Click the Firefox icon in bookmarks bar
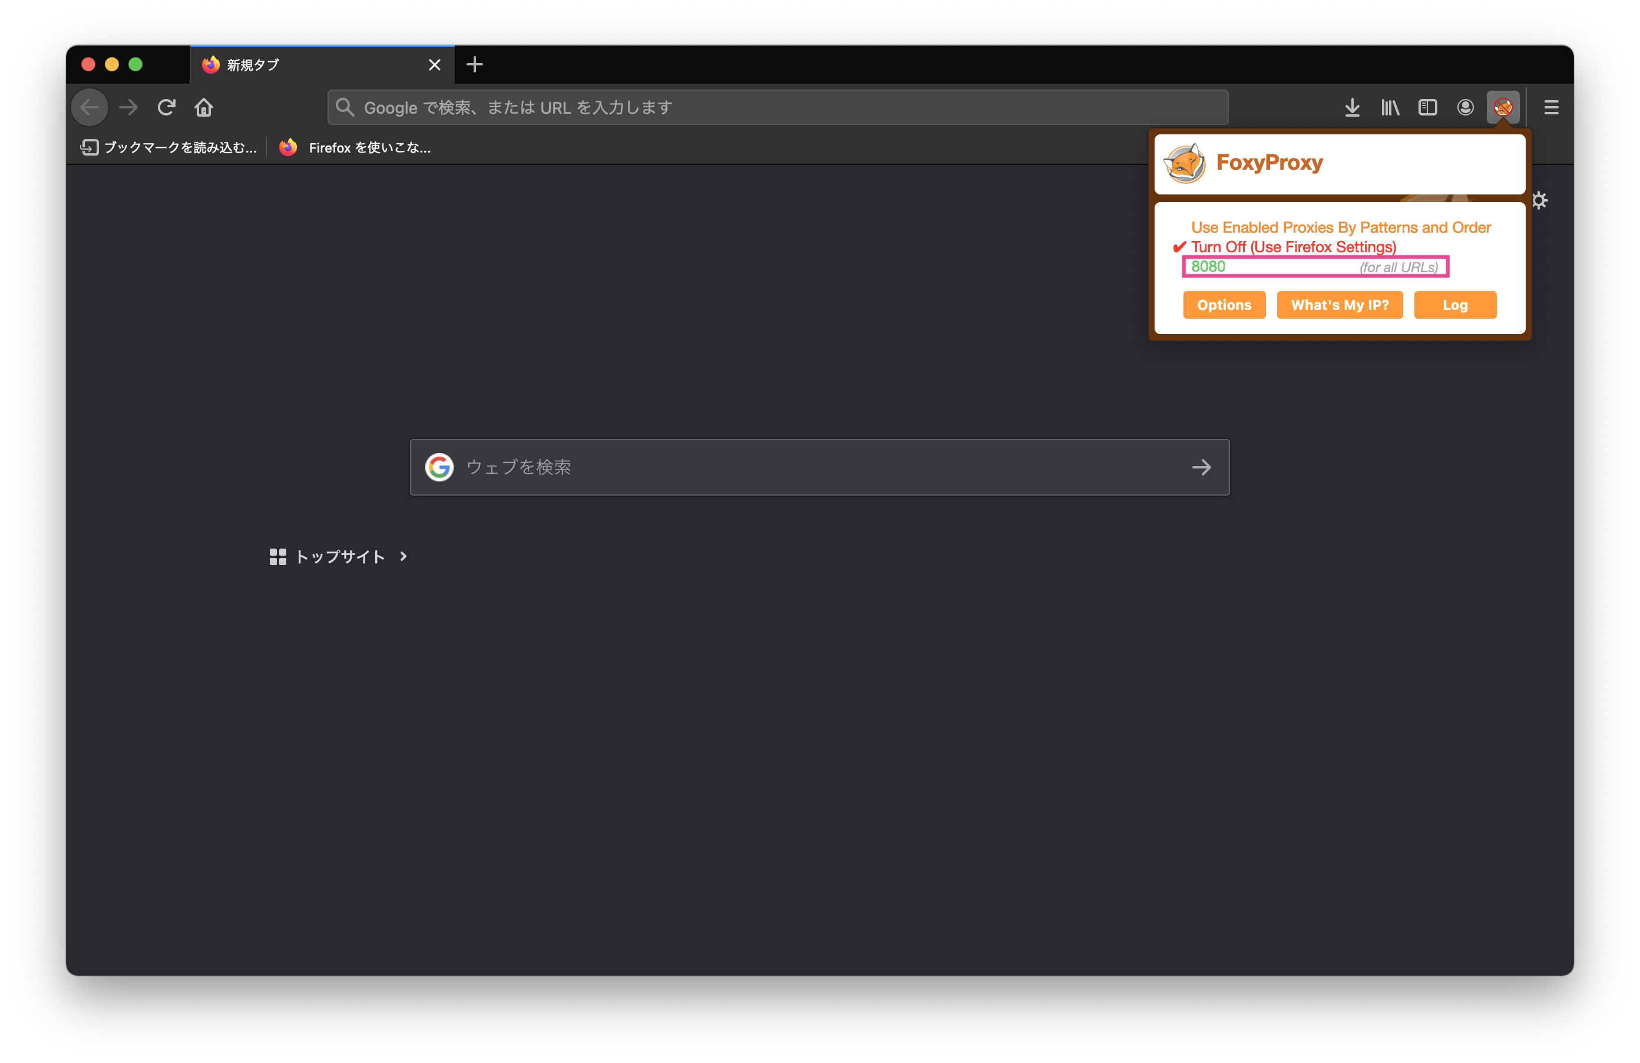This screenshot has height=1063, width=1640. 288,147
